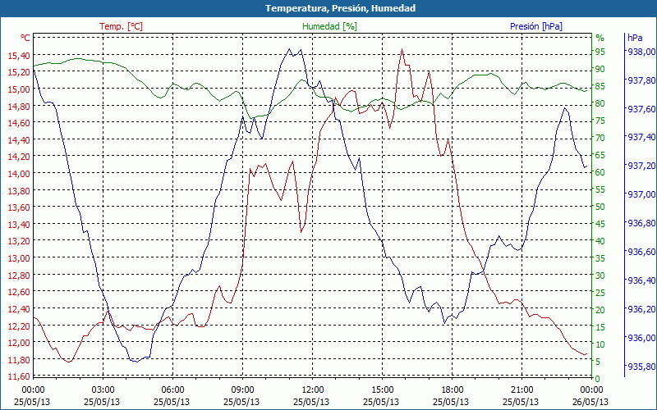Image resolution: width=657 pixels, height=410 pixels.
Task: Click the 937,20 pressure axis value
Action: coord(641,166)
